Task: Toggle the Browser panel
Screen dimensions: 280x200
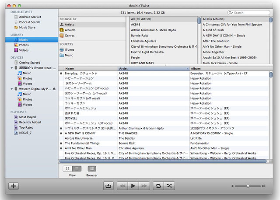Action: point(92,168)
